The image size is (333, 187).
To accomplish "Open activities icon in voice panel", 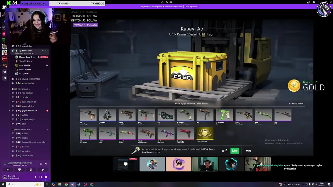I will (x=31, y=170).
